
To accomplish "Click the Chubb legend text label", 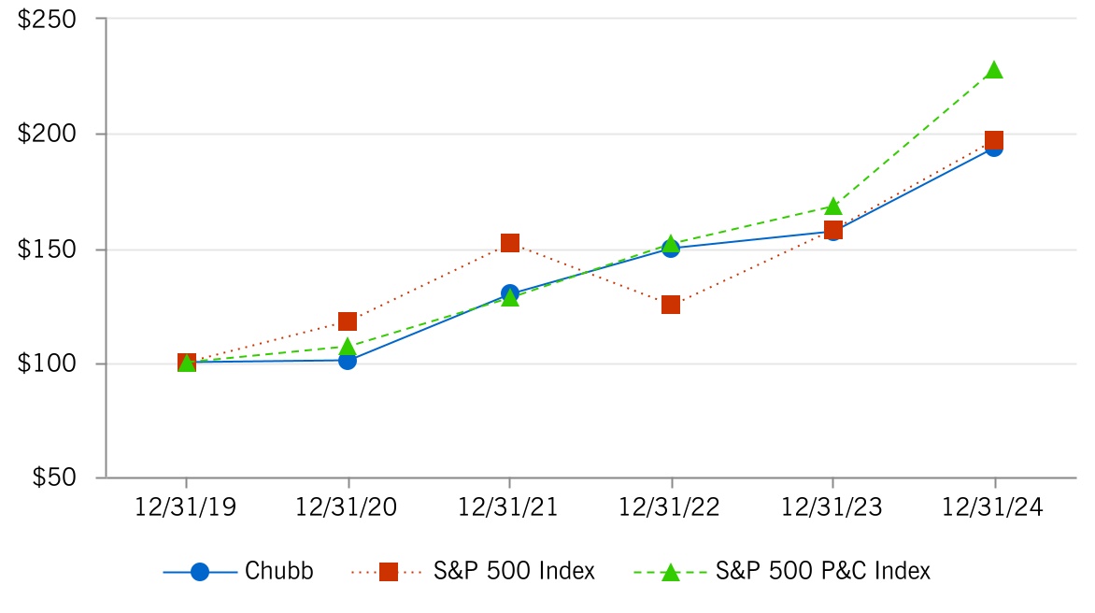I will 279,572.
